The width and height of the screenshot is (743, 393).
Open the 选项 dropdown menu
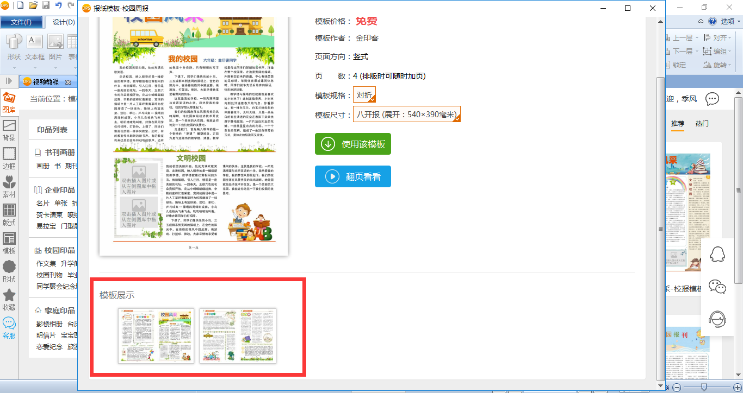pos(731,22)
